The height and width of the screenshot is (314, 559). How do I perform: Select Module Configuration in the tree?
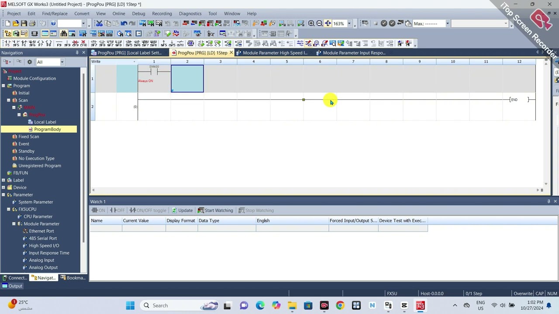click(x=35, y=78)
